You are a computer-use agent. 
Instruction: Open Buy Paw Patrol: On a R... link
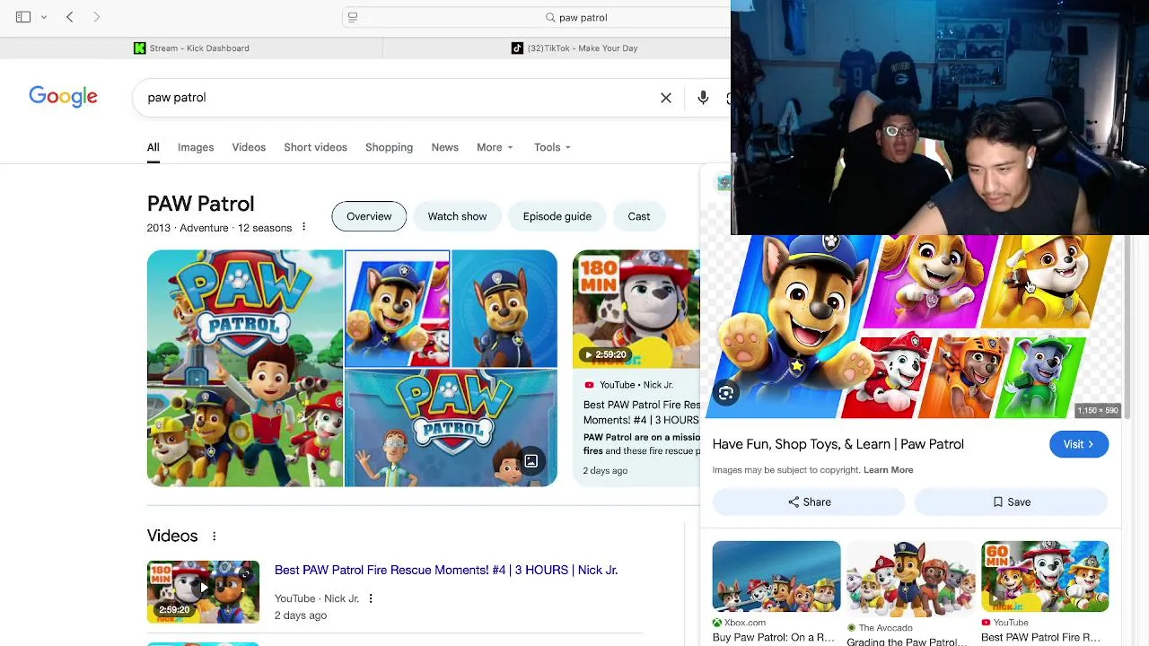774,638
